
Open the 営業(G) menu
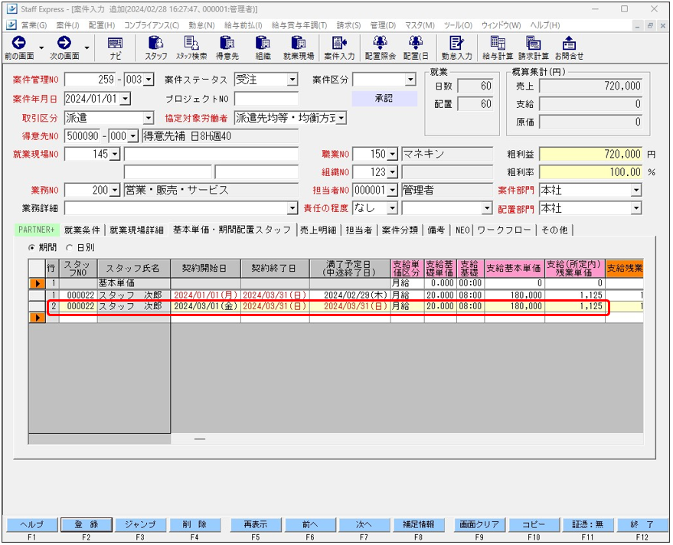[34, 25]
